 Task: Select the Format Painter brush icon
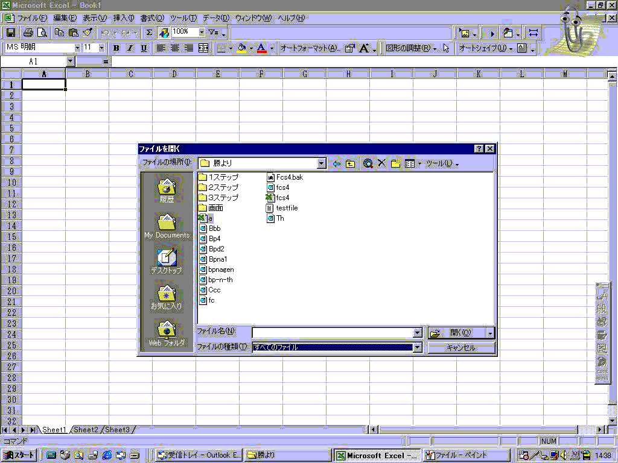point(88,33)
